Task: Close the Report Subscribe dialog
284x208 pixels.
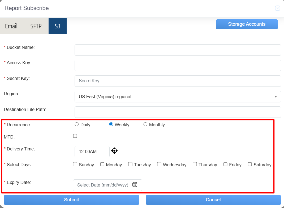Action: [x=277, y=8]
